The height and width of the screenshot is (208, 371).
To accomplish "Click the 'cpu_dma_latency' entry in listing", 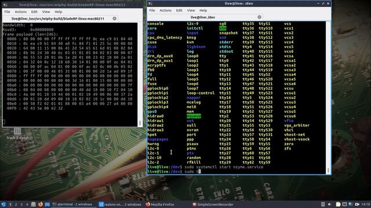I will coord(165,38).
